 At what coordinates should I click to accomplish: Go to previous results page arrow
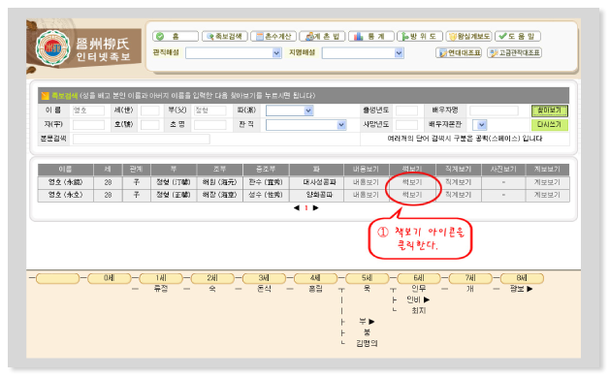297,208
